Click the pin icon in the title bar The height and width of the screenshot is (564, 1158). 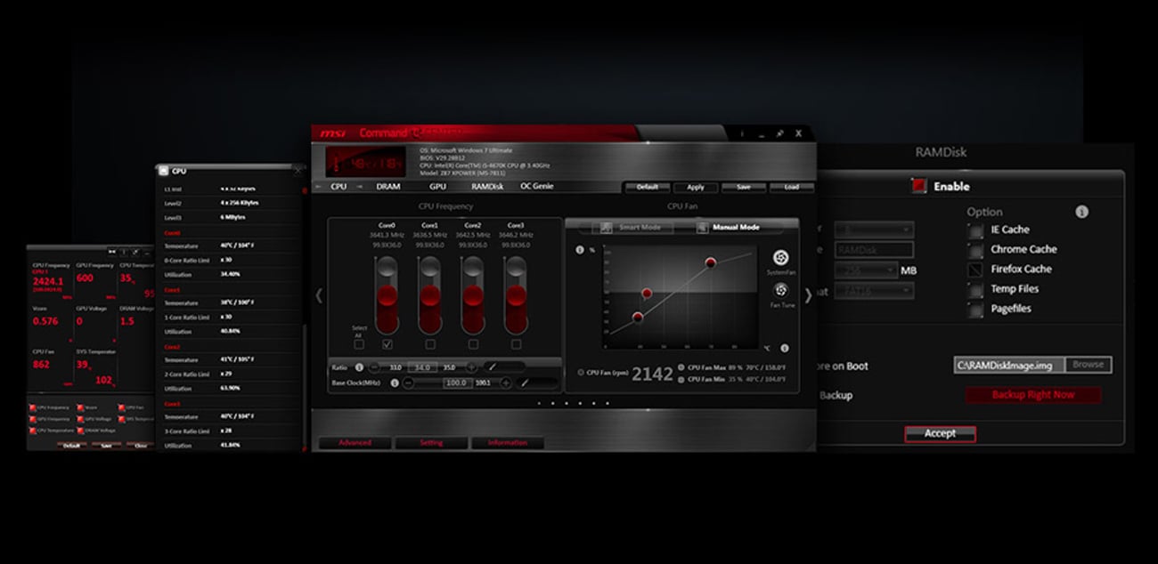[780, 133]
